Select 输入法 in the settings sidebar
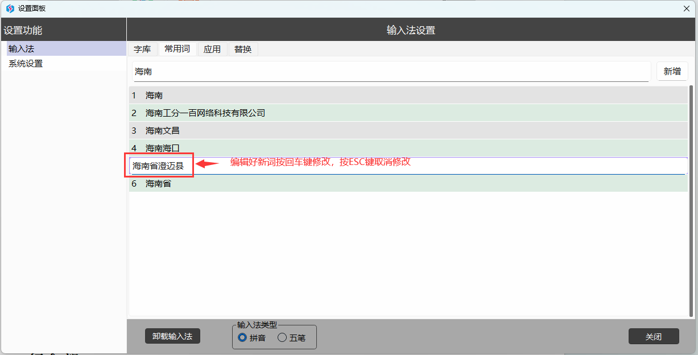The height and width of the screenshot is (355, 698). click(x=66, y=49)
